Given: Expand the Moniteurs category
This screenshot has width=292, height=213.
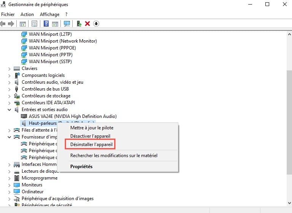Looking at the screenshot, I should 9,185.
